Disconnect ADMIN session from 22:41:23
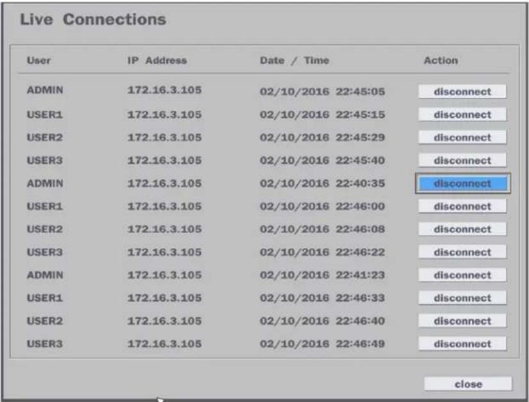Image resolution: width=529 pixels, height=402 pixels. tap(462, 275)
